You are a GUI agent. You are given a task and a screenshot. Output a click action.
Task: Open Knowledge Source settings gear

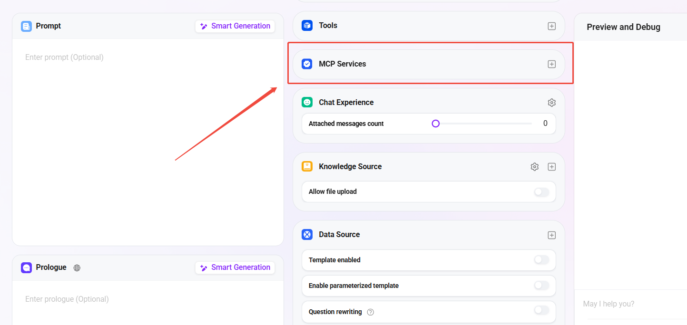(534, 167)
